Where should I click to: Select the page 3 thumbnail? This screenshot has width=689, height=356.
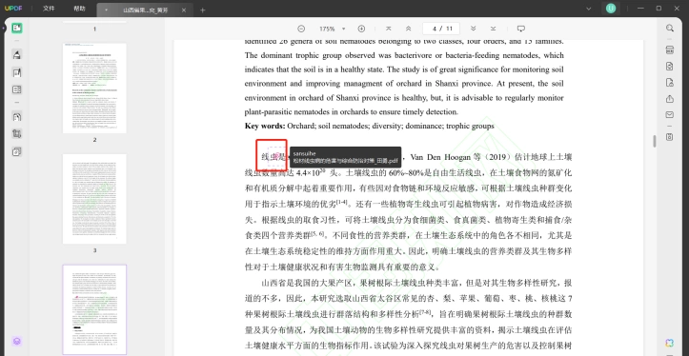(94, 199)
